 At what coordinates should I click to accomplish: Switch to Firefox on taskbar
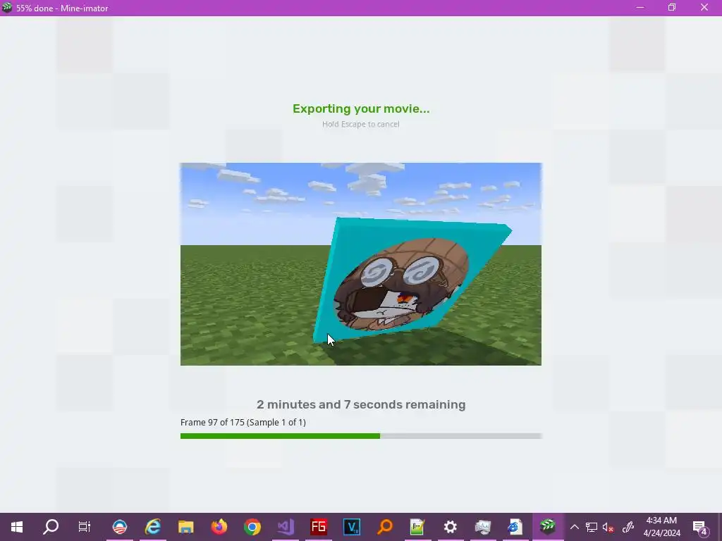[x=219, y=527]
